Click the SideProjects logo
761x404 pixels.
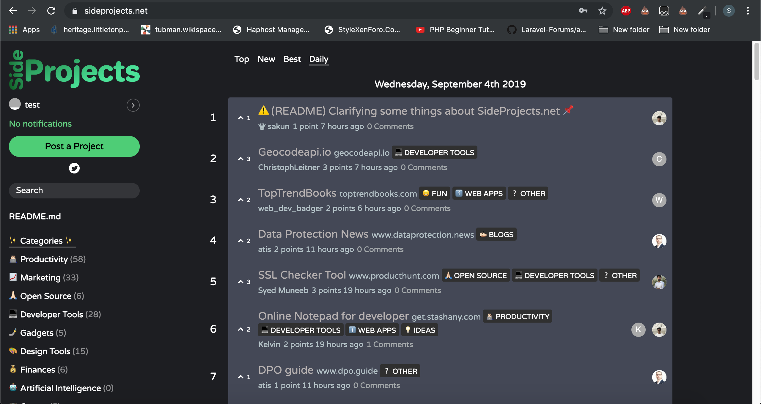coord(74,70)
